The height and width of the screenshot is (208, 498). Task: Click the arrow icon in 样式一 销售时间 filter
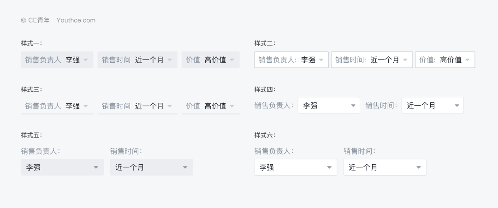170,60
